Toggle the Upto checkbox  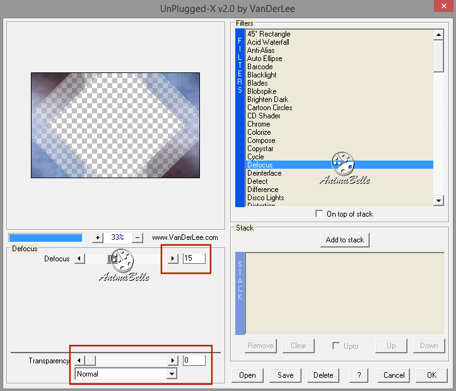tap(337, 346)
